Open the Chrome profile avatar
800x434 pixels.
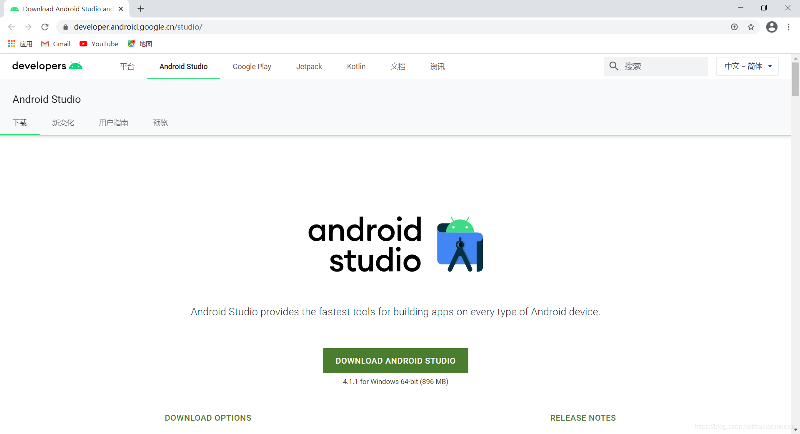(x=772, y=27)
